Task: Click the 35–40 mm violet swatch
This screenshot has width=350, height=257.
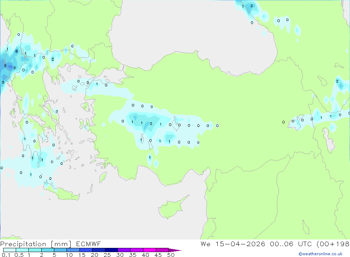Action: point(136,250)
